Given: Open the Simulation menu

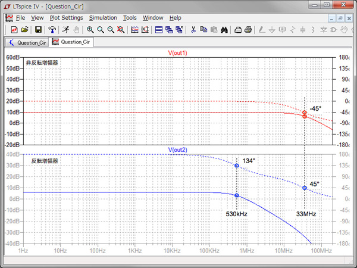Looking at the screenshot, I should [103, 18].
